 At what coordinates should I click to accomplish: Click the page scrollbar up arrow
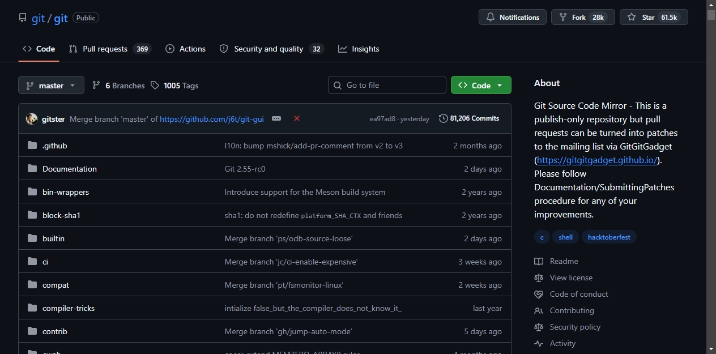coord(711,5)
